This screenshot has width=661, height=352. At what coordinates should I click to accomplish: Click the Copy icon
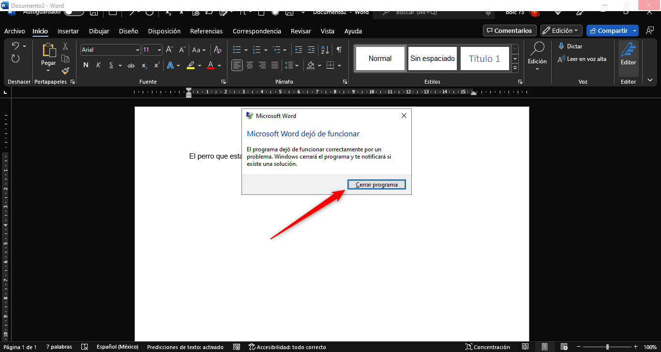[65, 59]
